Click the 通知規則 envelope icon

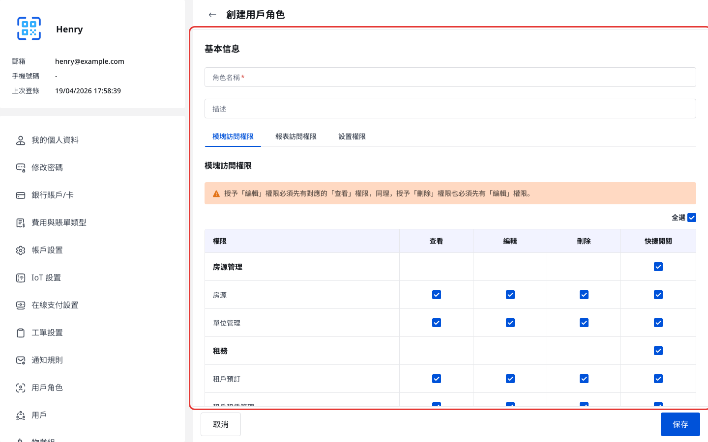tap(21, 360)
